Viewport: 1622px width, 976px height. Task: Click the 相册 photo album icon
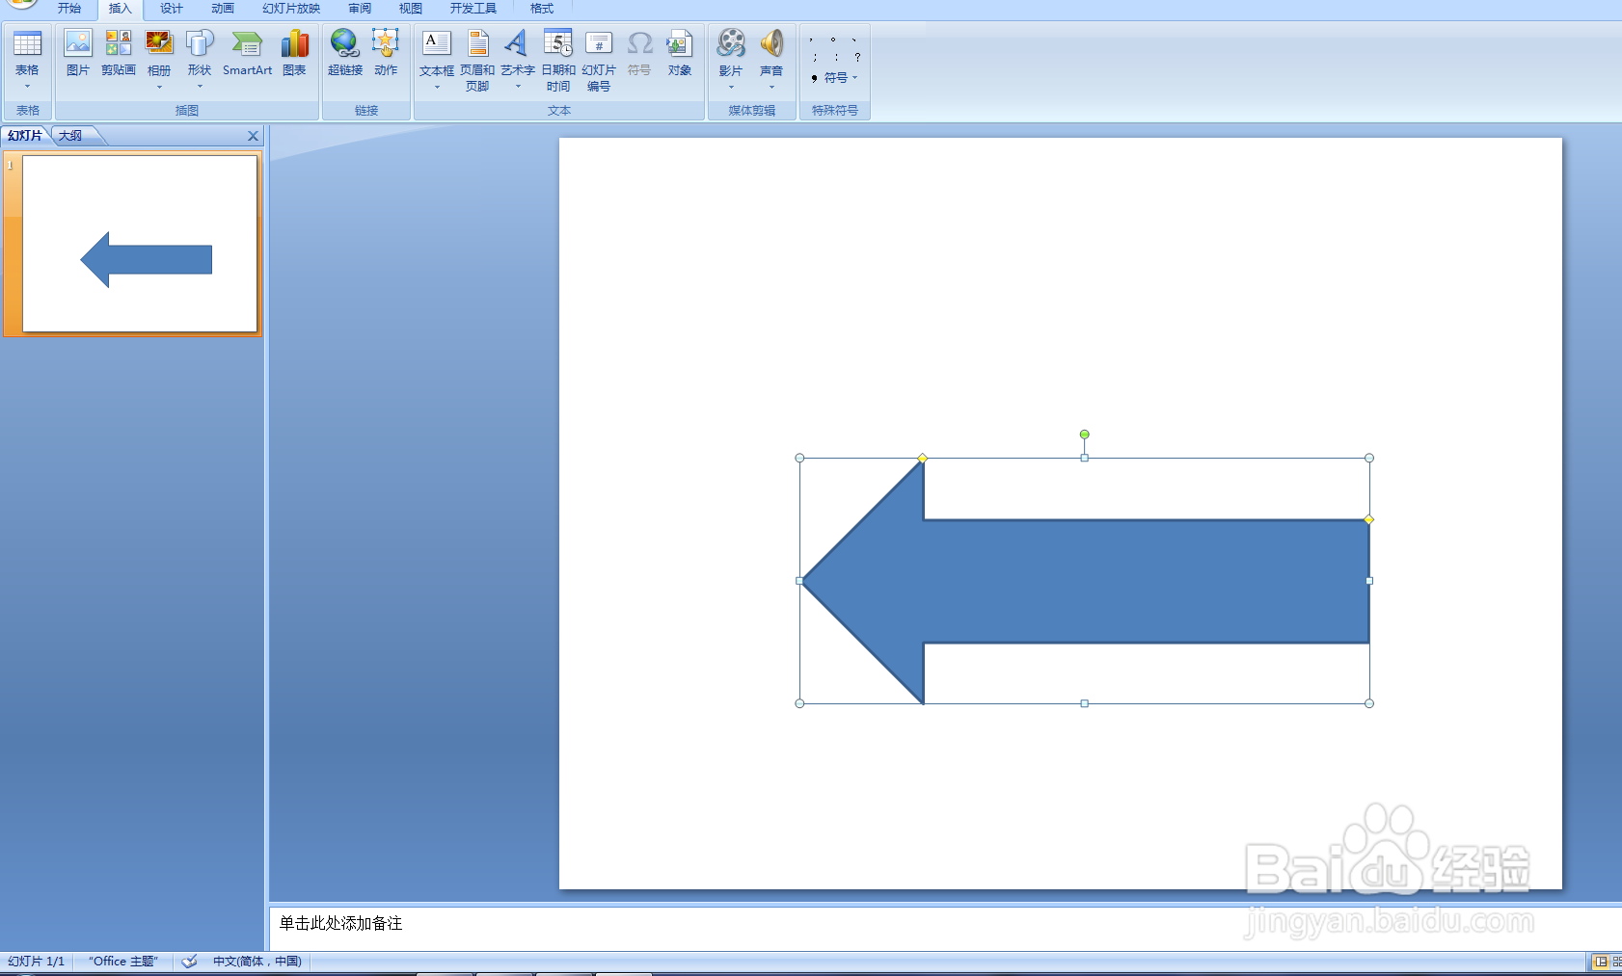[159, 43]
